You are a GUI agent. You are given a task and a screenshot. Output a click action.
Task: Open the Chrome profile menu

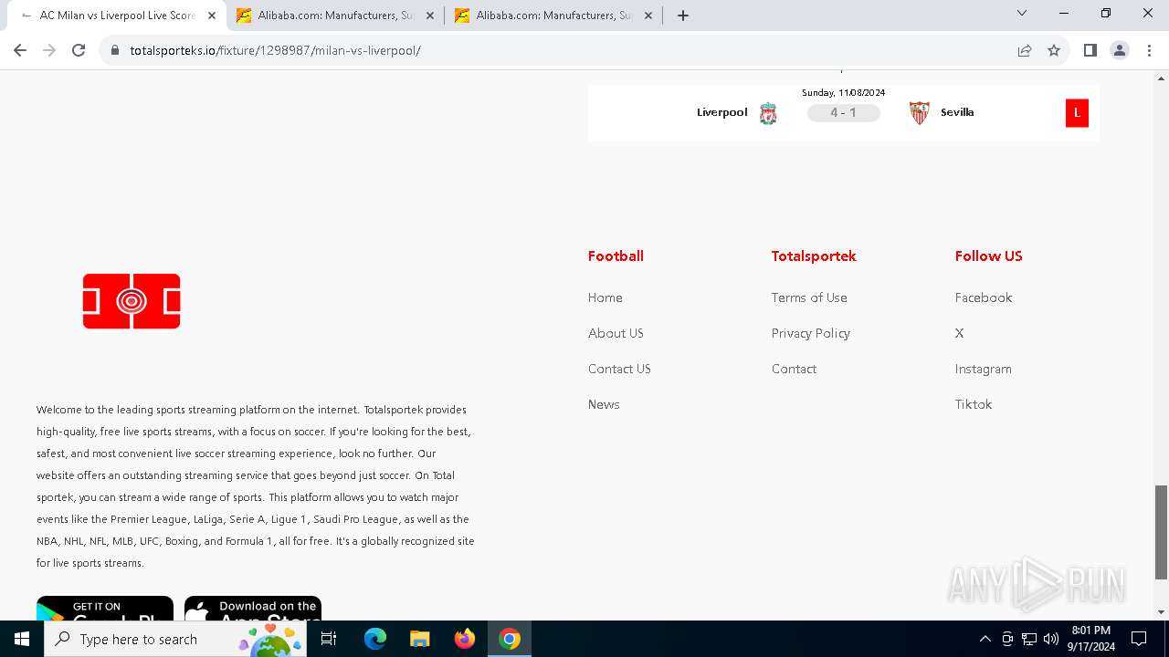(1120, 50)
